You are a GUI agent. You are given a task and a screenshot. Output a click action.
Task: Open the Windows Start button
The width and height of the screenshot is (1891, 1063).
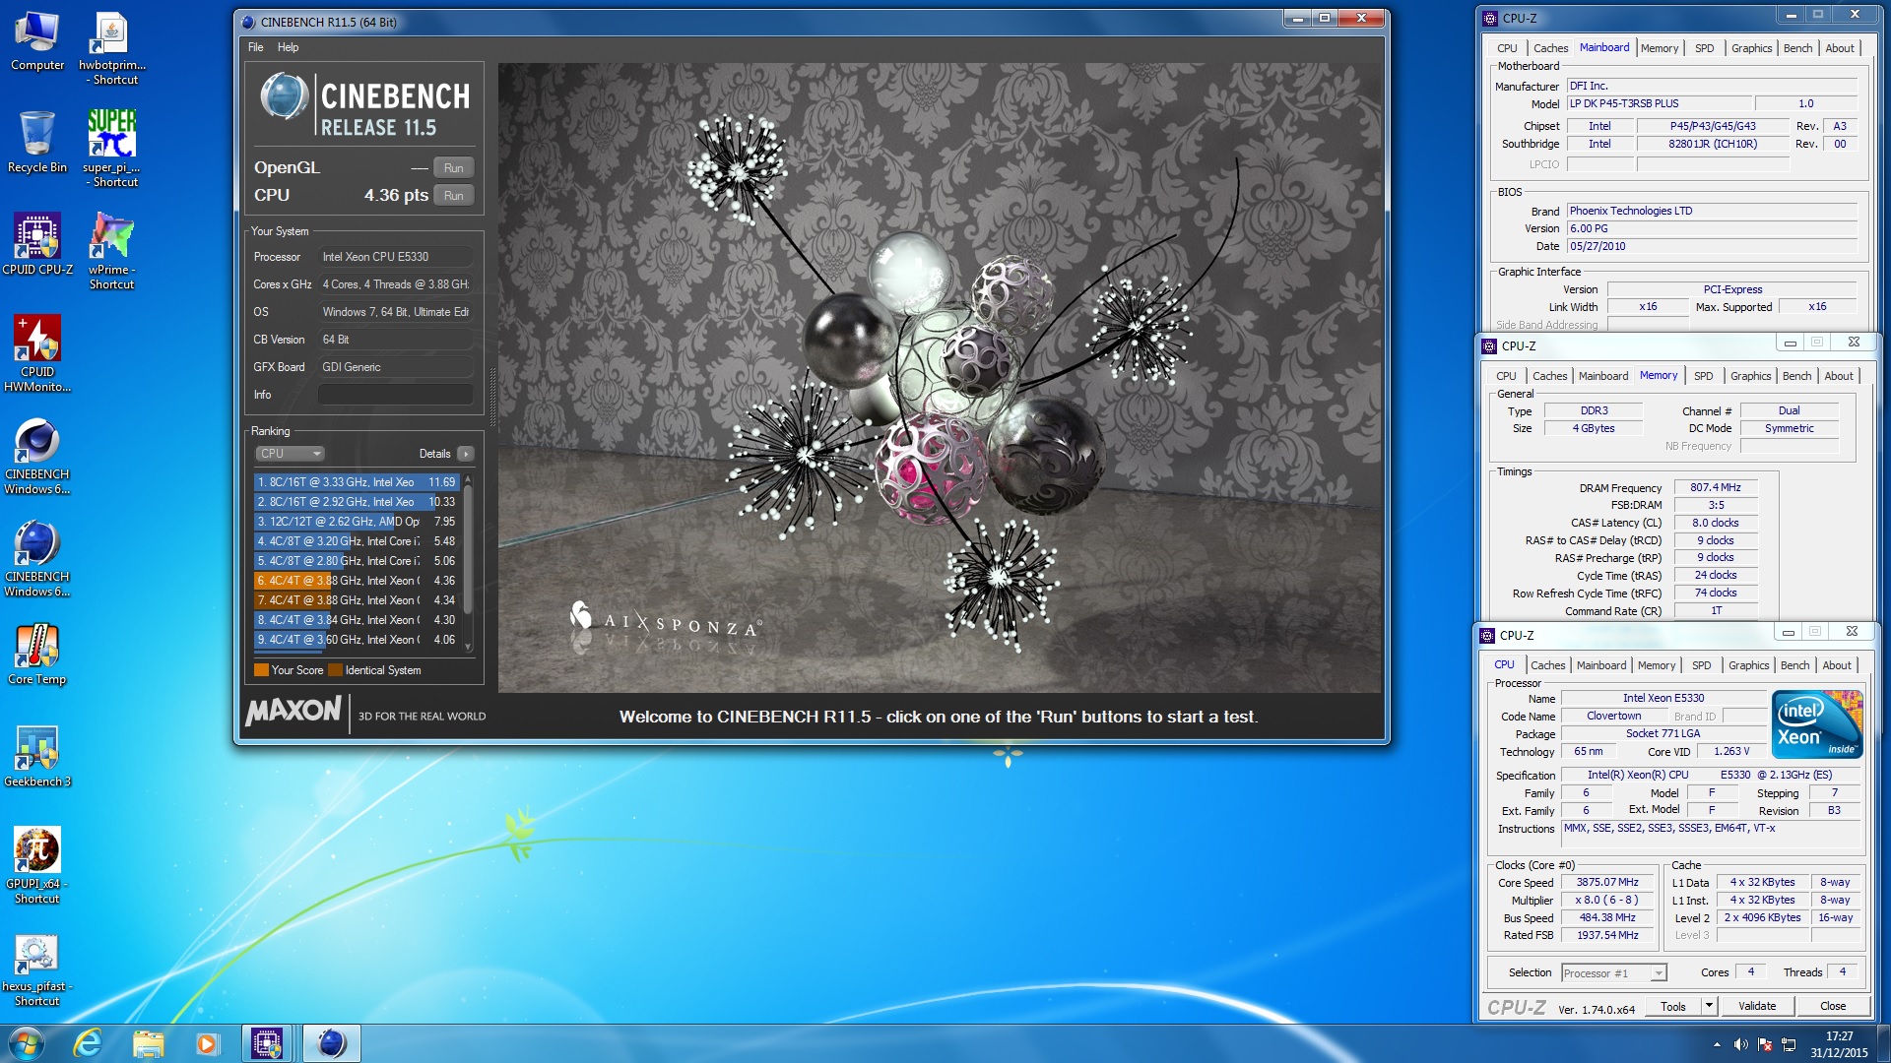coord(26,1043)
